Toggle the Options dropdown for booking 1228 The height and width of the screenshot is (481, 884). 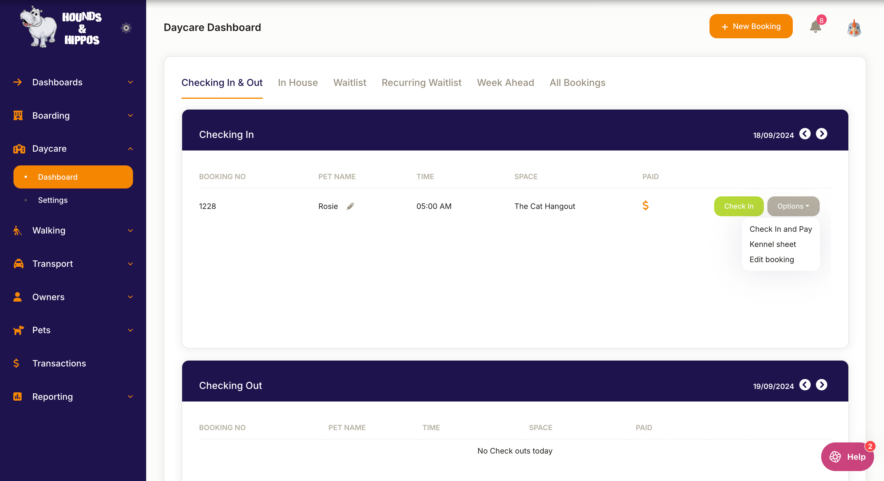(793, 206)
